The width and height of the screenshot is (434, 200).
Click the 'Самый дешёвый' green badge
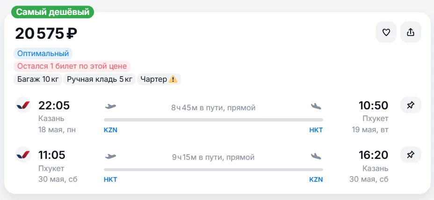coord(52,12)
